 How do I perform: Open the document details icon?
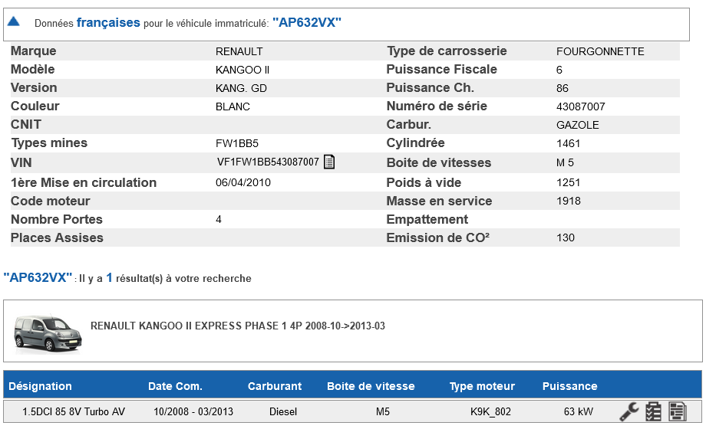tap(677, 411)
